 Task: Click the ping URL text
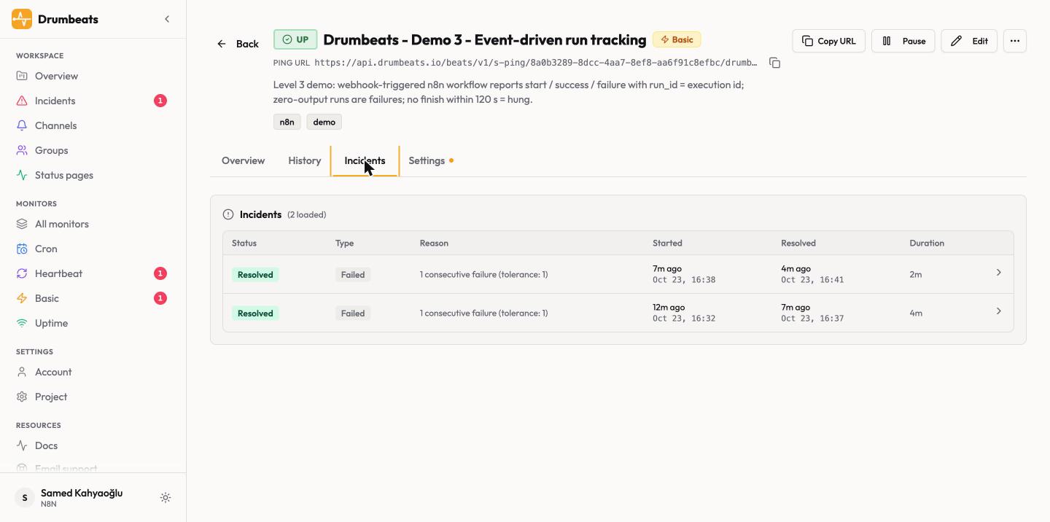(x=536, y=63)
